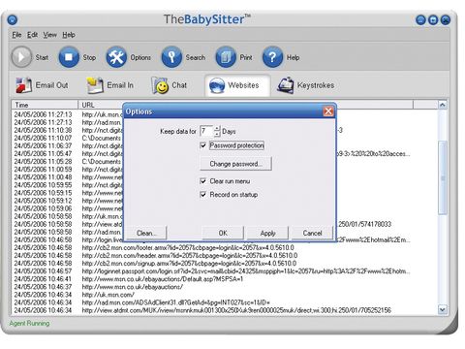Minimize the TheBabySitter window
The height and width of the screenshot is (349, 465).
[420, 20]
